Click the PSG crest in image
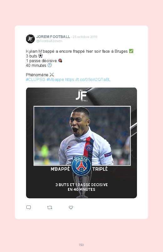 pyautogui.click(x=81, y=166)
